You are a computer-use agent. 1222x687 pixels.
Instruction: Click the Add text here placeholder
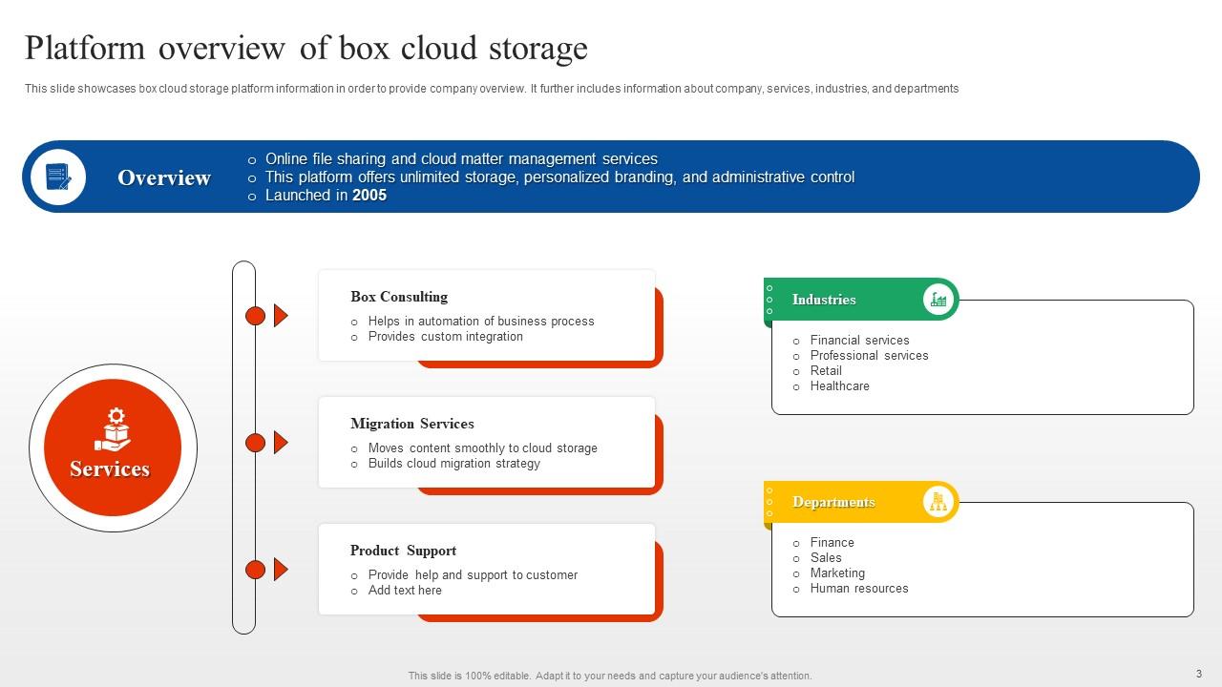[x=405, y=590]
